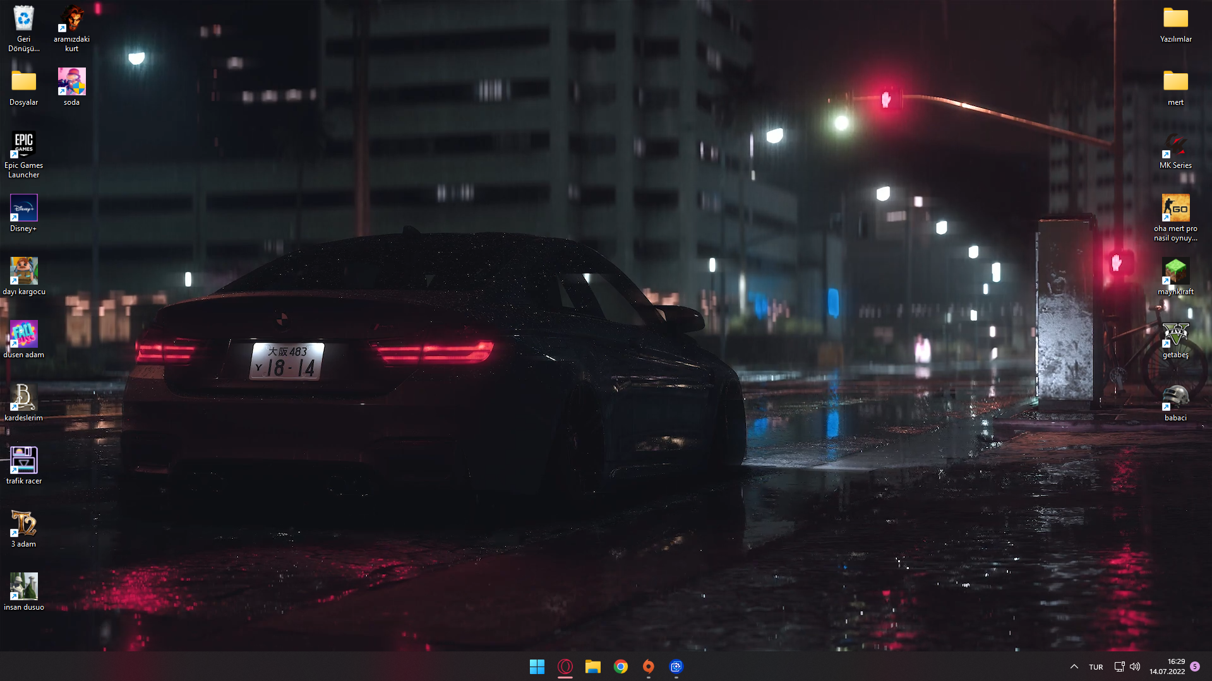
Task: Open Origin from the taskbar
Action: (648, 666)
